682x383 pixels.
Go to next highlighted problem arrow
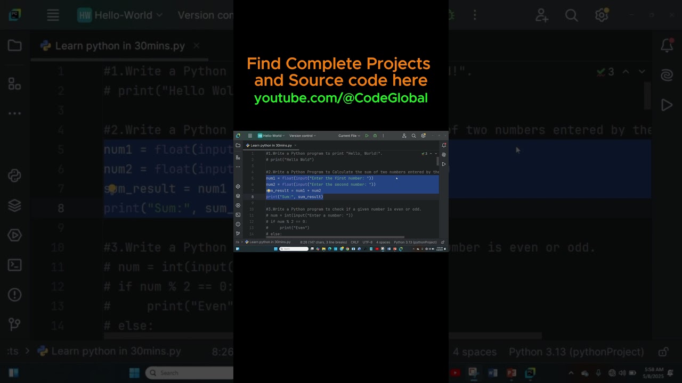(x=436, y=154)
